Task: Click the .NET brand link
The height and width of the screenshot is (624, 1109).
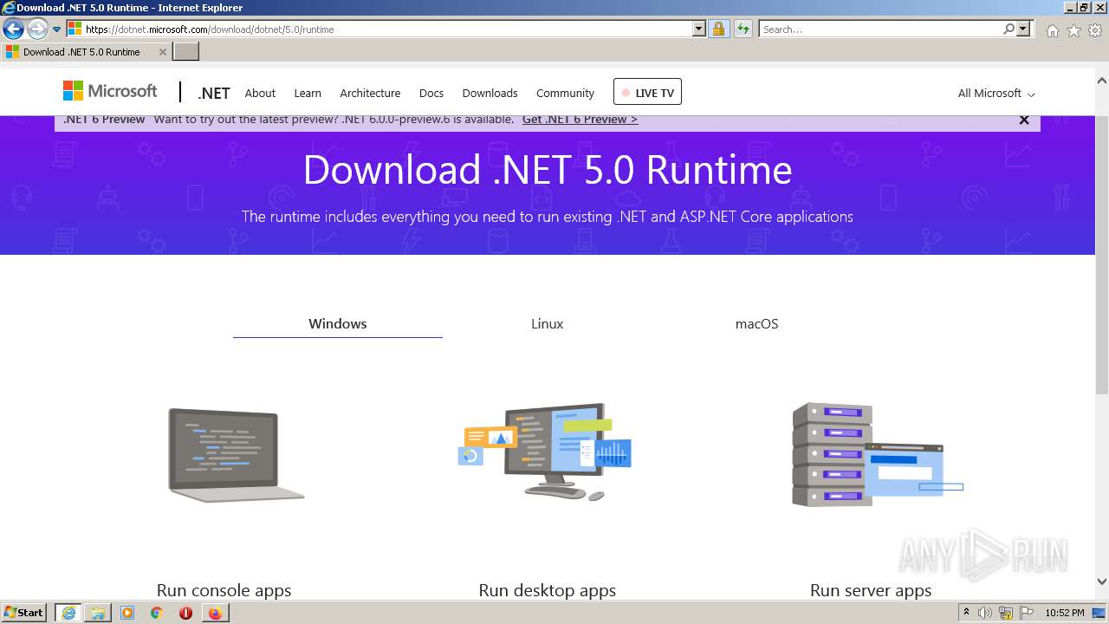Action: click(214, 93)
